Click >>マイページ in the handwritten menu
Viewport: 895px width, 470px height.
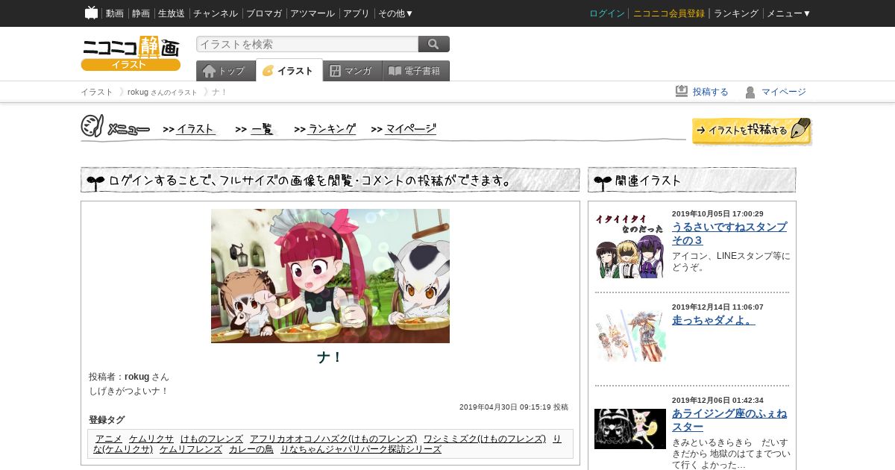pos(403,129)
